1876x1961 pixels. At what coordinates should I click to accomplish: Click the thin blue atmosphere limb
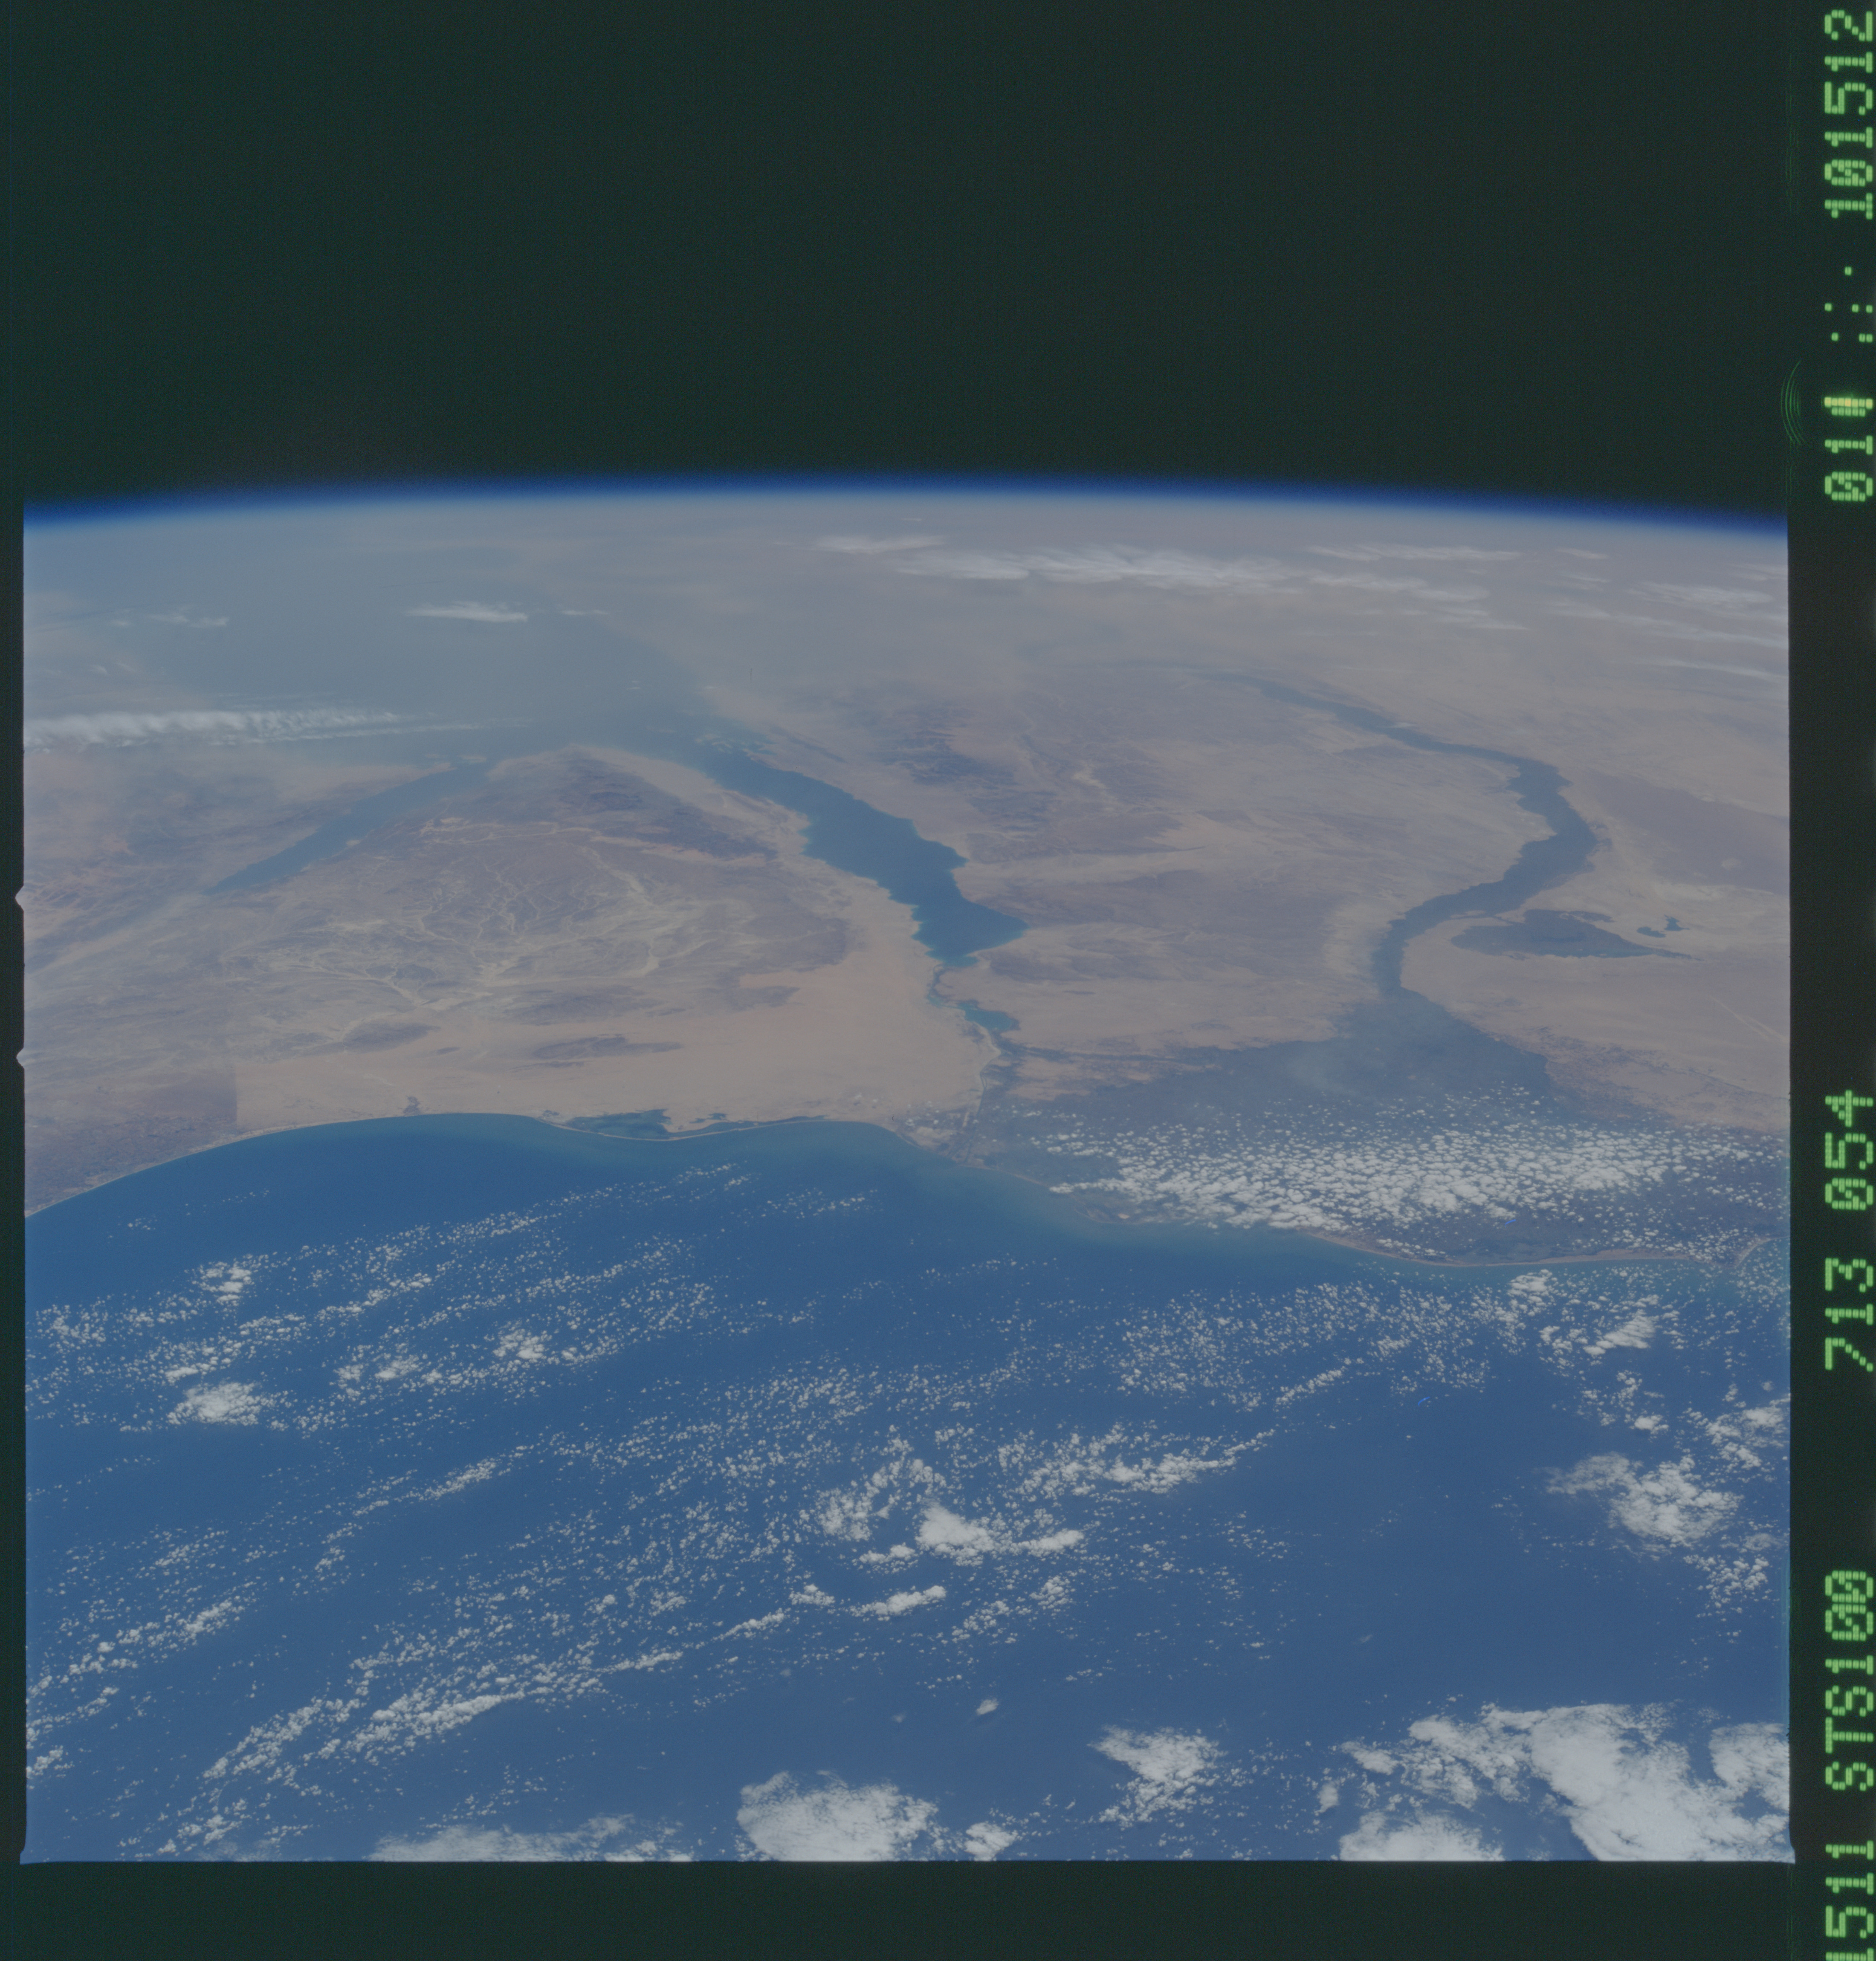[900, 486]
